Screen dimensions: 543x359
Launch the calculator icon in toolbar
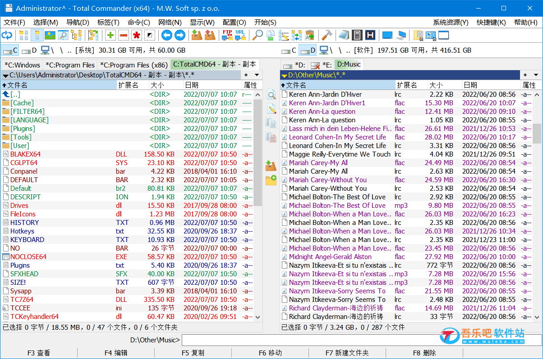click(x=357, y=35)
